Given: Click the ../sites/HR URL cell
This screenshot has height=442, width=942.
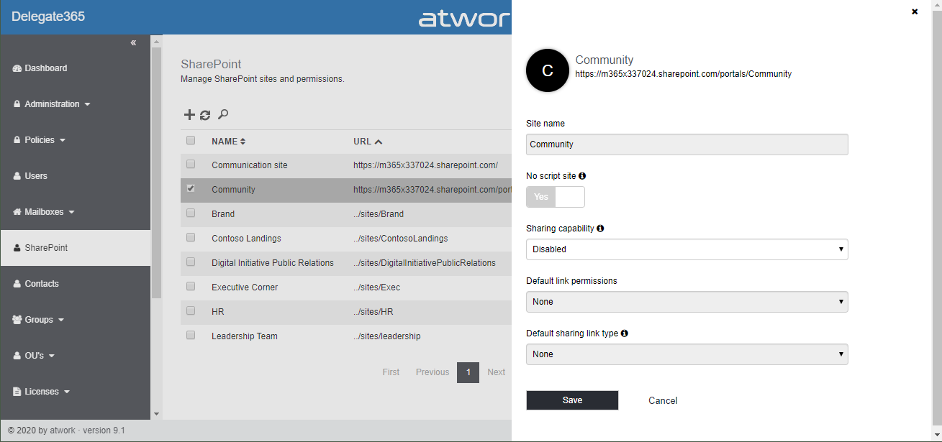Looking at the screenshot, I should click(x=373, y=312).
